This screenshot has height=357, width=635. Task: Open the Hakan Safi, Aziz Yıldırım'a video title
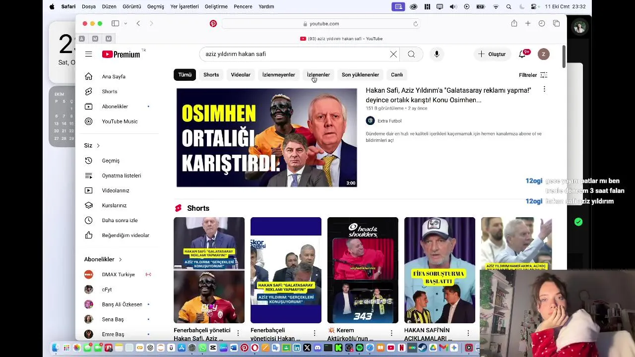coord(448,95)
